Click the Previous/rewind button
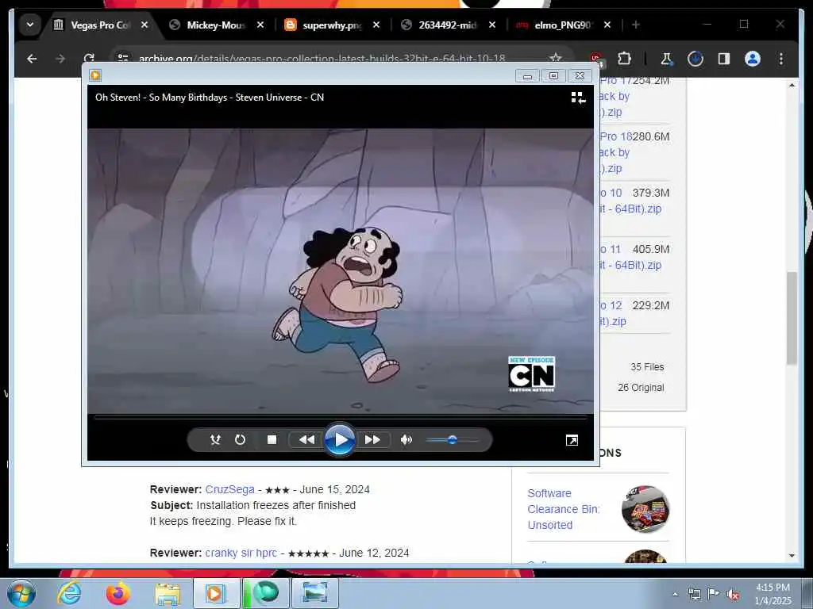813x609 pixels. tap(307, 439)
